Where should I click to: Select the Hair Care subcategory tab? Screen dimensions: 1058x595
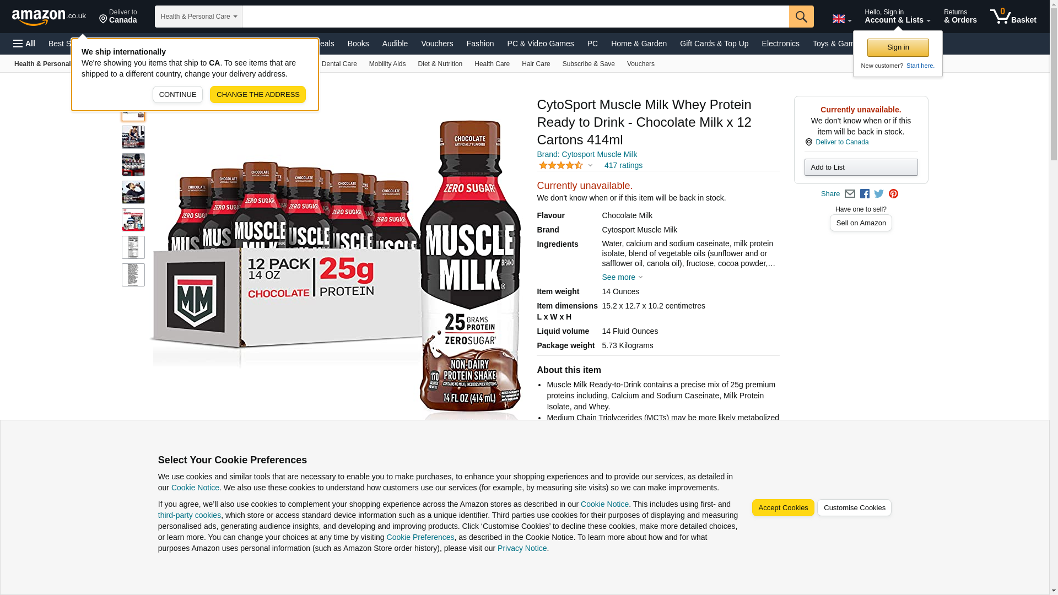[536, 64]
